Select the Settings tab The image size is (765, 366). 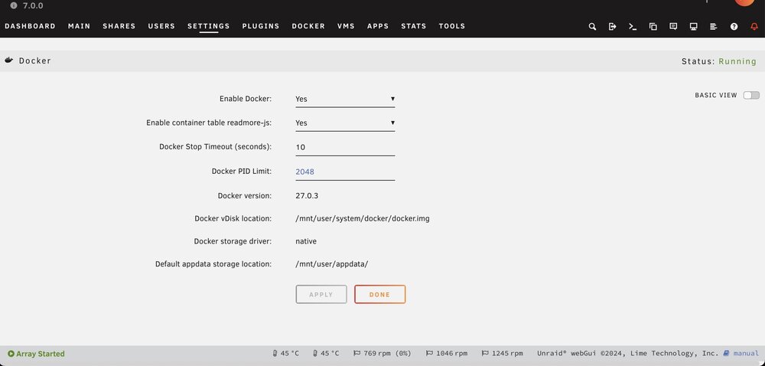tap(208, 26)
